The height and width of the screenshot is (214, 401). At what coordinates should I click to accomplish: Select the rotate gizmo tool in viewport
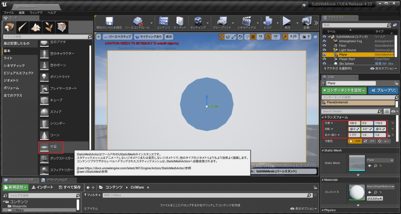[x=228, y=37]
